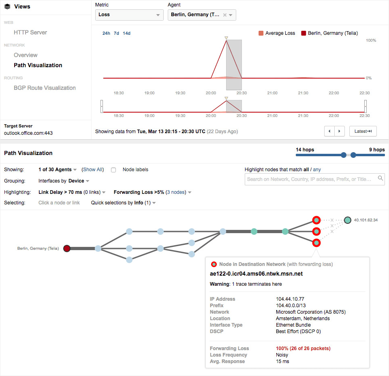Viewport: 389px width, 376px height.
Task: Click the next time interval arrow
Action: click(x=340, y=132)
